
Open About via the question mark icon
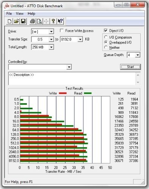tap(53, 21)
